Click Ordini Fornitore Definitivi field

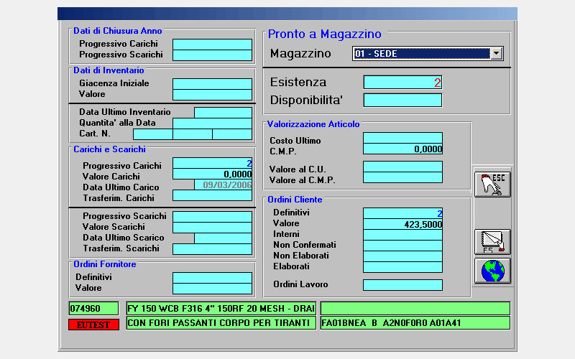coord(212,278)
